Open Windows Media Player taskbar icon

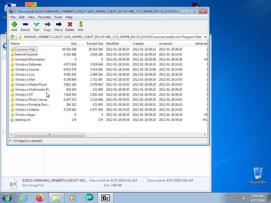click(x=73, y=198)
